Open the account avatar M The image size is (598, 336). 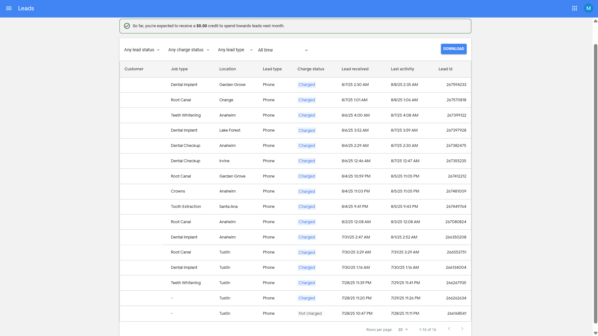(x=588, y=8)
